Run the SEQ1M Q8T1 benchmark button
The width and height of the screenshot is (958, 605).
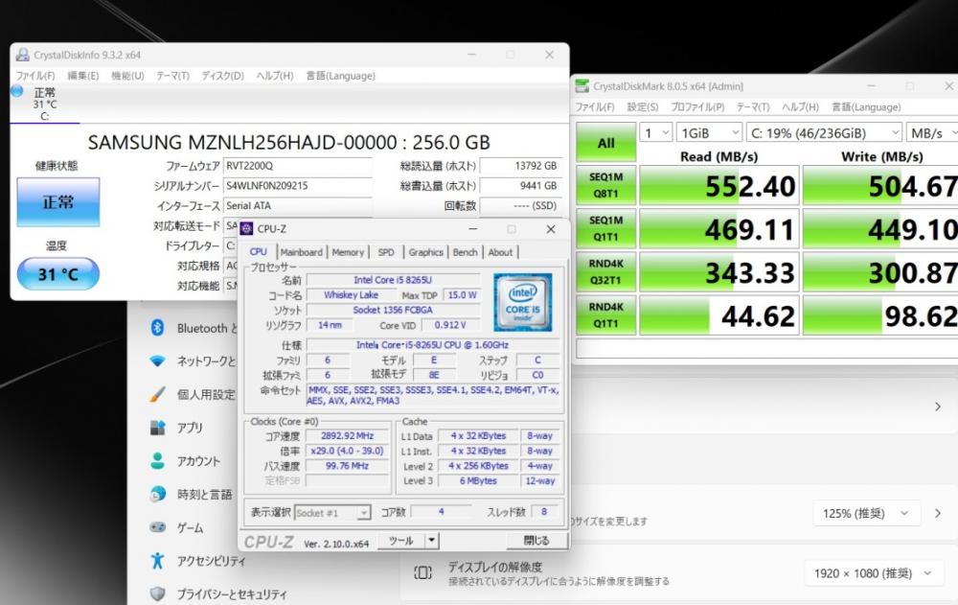point(606,185)
